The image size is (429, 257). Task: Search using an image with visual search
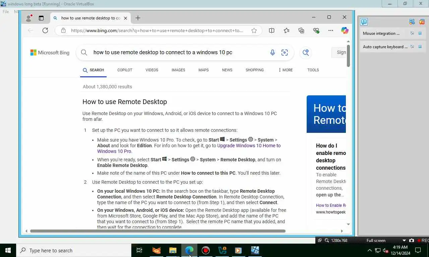[x=285, y=53]
